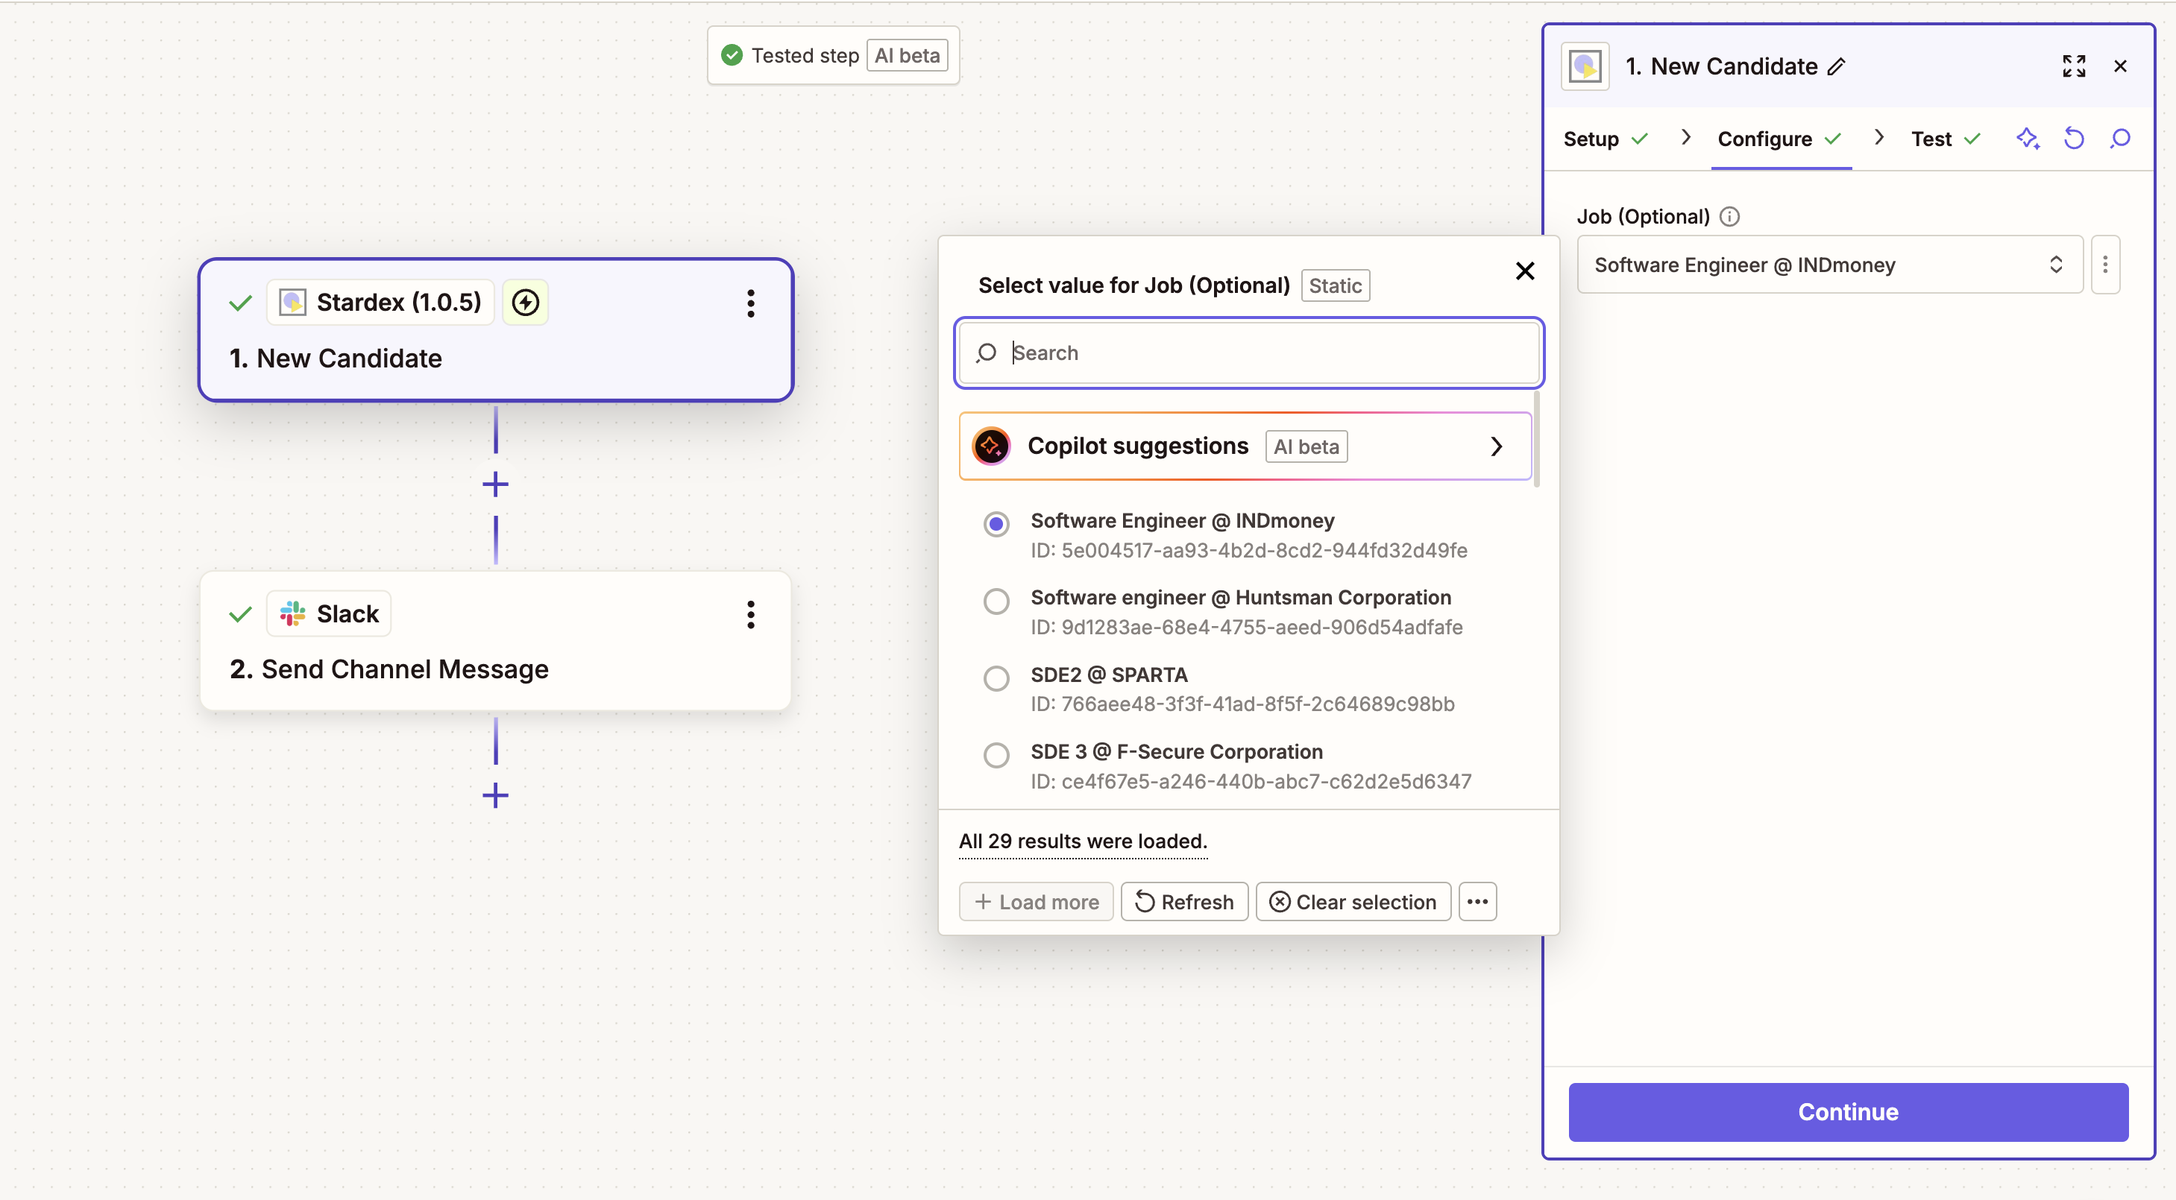The height and width of the screenshot is (1200, 2176).
Task: Click 'All 29 results were loaded.' text
Action: click(1083, 841)
